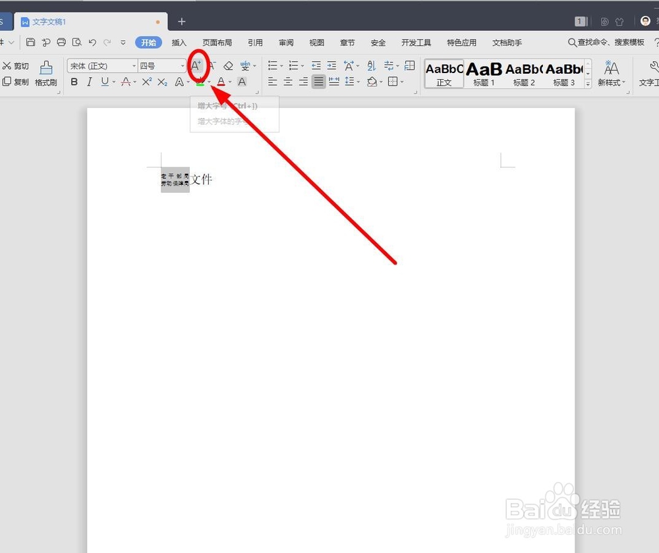Decrease paragraph indent
The width and height of the screenshot is (659, 553).
pyautogui.click(x=316, y=65)
